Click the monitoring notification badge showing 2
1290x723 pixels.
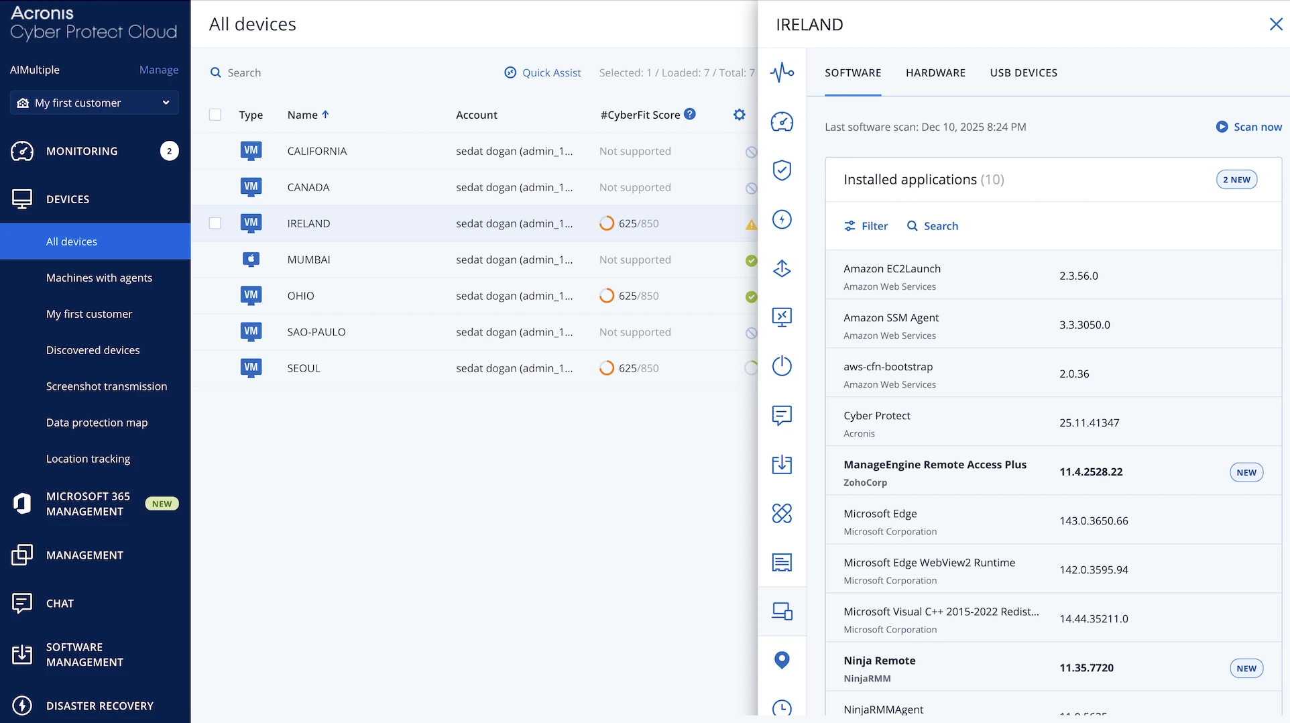[x=169, y=151]
